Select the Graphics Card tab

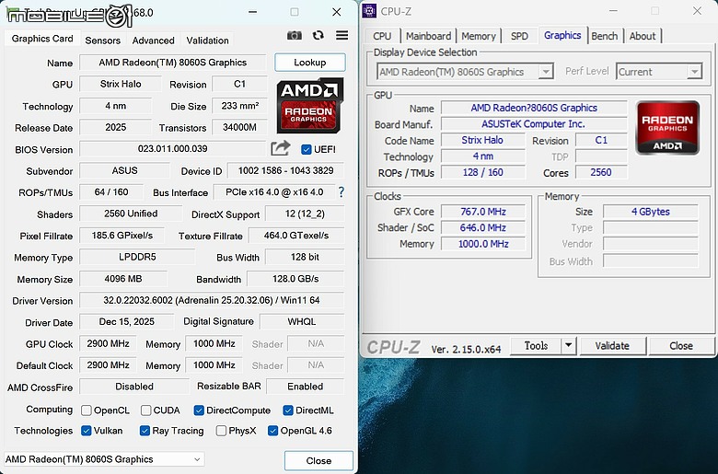coord(42,39)
